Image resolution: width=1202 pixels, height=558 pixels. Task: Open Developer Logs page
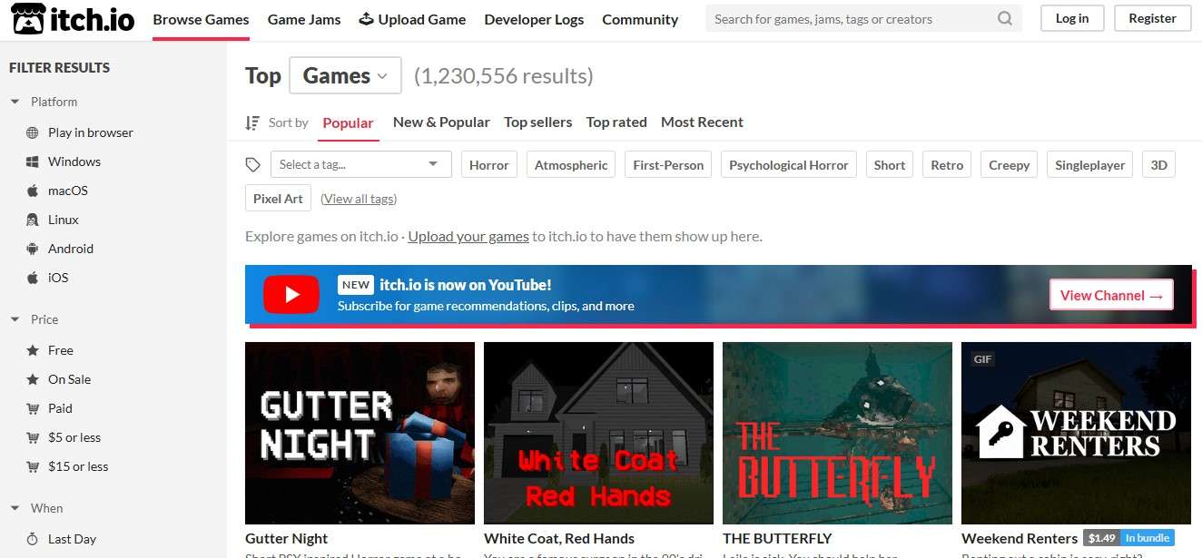pyautogui.click(x=534, y=19)
